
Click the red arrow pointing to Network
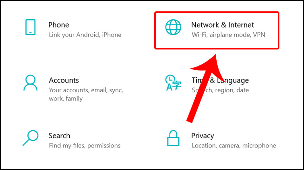[205, 87]
